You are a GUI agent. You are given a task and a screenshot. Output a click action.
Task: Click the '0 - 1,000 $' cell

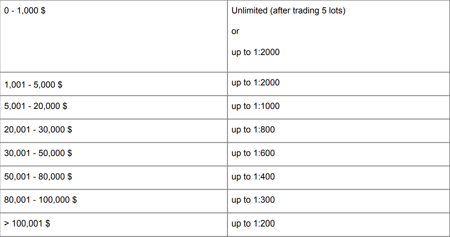[x=25, y=11]
